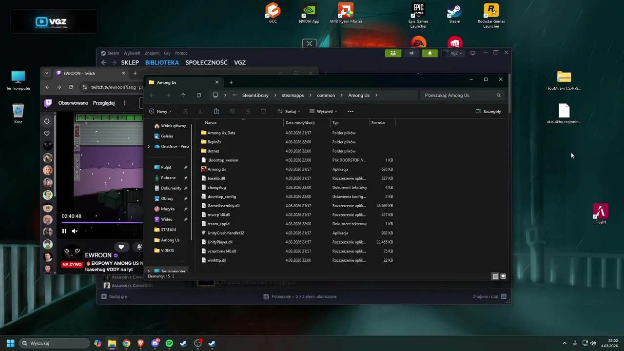Pause the Twitch stream

click(64, 231)
